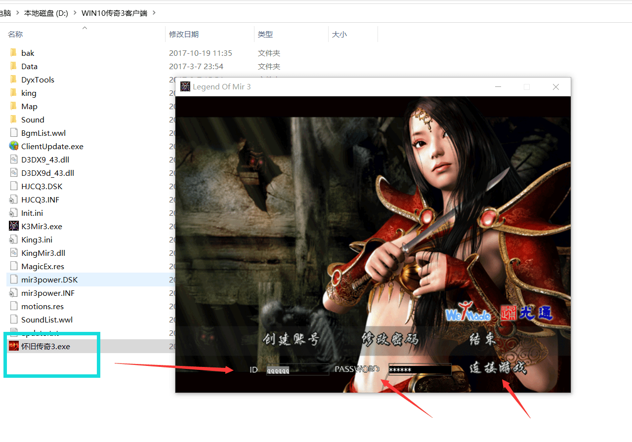Image resolution: width=632 pixels, height=442 pixels.
Task: Click 修改密码 to change password
Action: 390,339
